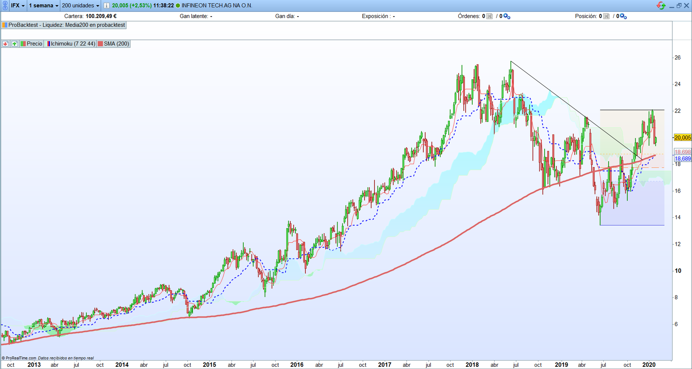Screen dimensions: 692x369
Task: Click the 2018 label on time axis
Action: (472, 365)
